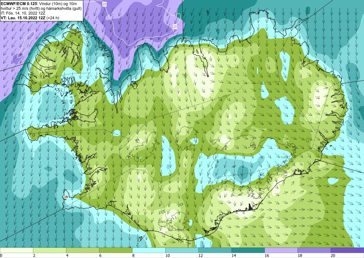The width and height of the screenshot is (364, 258).
Task: Click the valid time 'VT: Lau. 15.10.2022 12Z'
Action: click(23, 18)
